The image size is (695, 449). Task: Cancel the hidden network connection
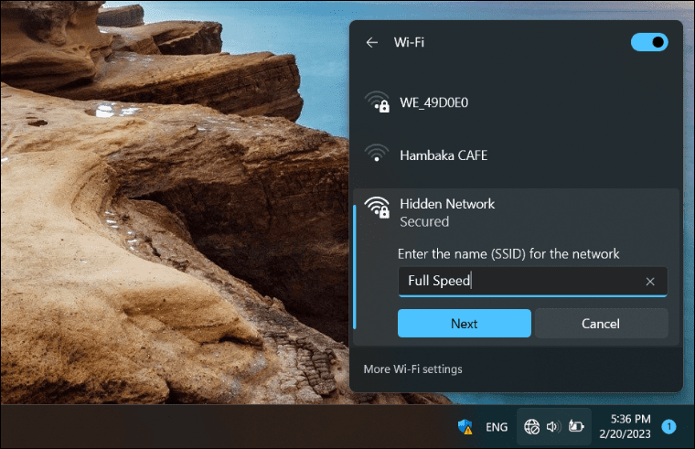pos(601,324)
